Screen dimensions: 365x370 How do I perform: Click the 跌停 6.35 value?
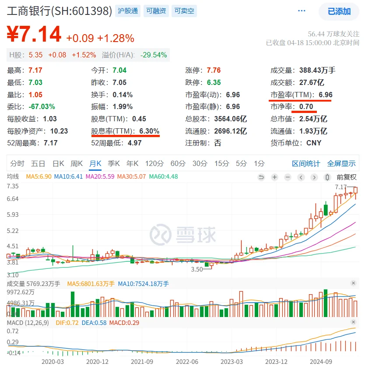point(214,82)
